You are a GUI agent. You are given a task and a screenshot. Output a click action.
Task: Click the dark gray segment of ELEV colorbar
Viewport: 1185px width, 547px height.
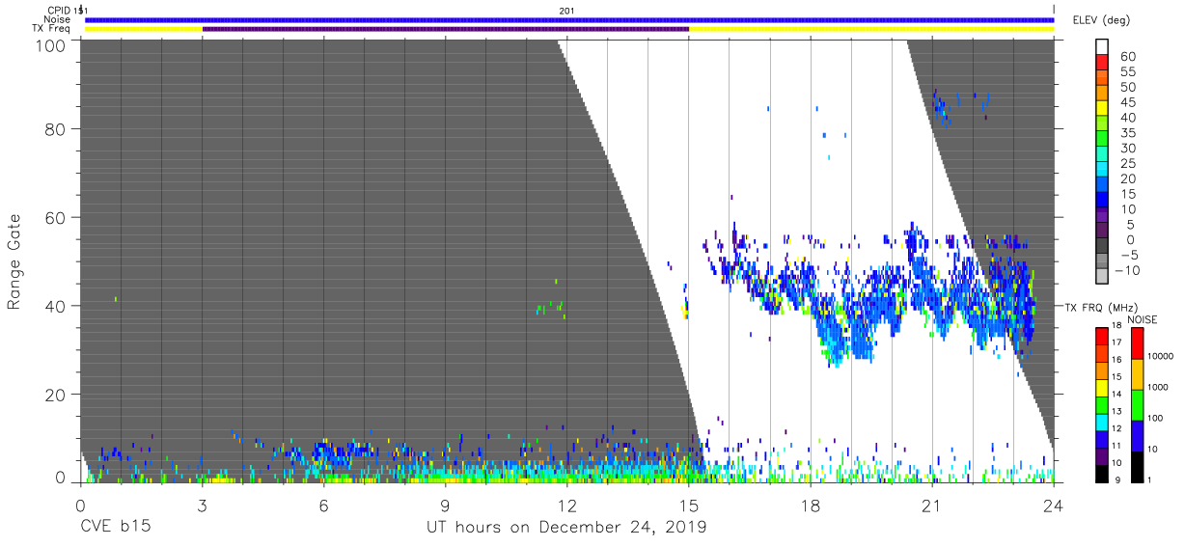point(1102,246)
